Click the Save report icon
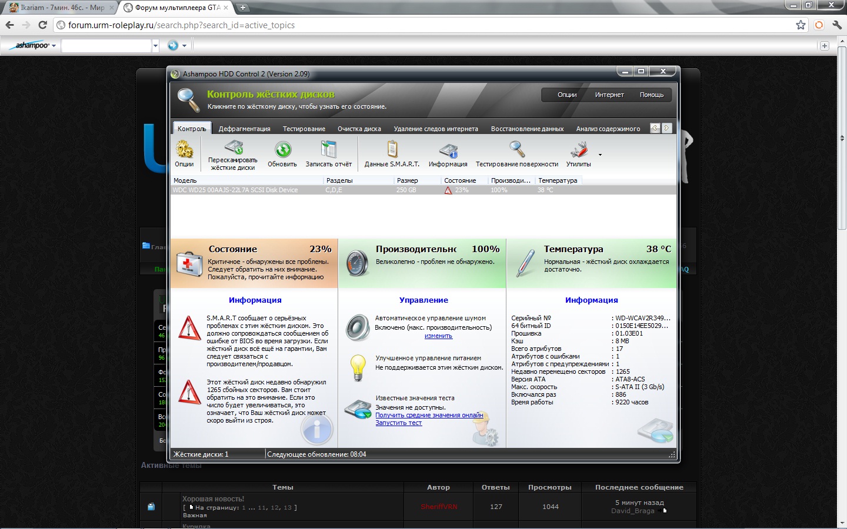This screenshot has width=847, height=529. click(328, 150)
